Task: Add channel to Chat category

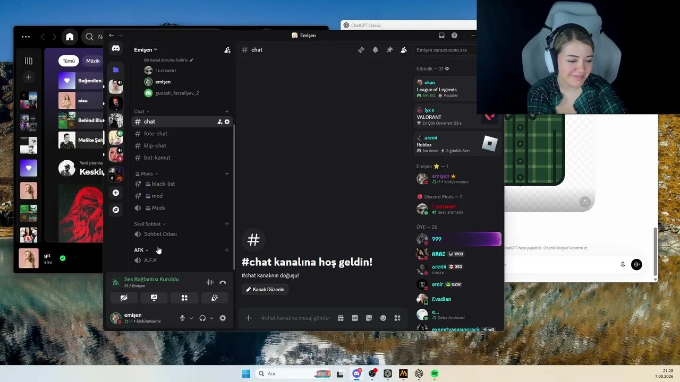Action: click(227, 111)
